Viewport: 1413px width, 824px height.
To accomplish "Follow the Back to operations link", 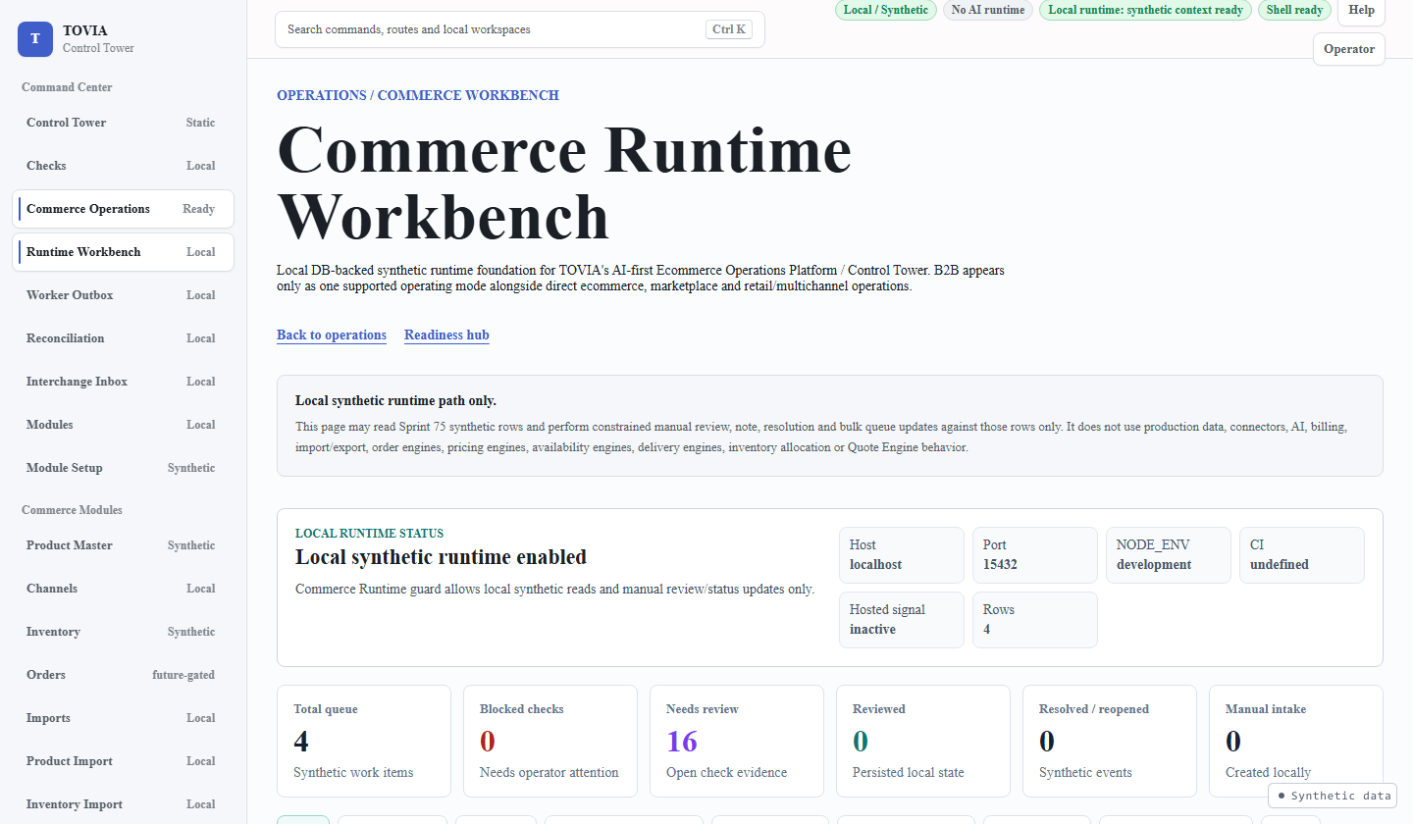I will 332,335.
